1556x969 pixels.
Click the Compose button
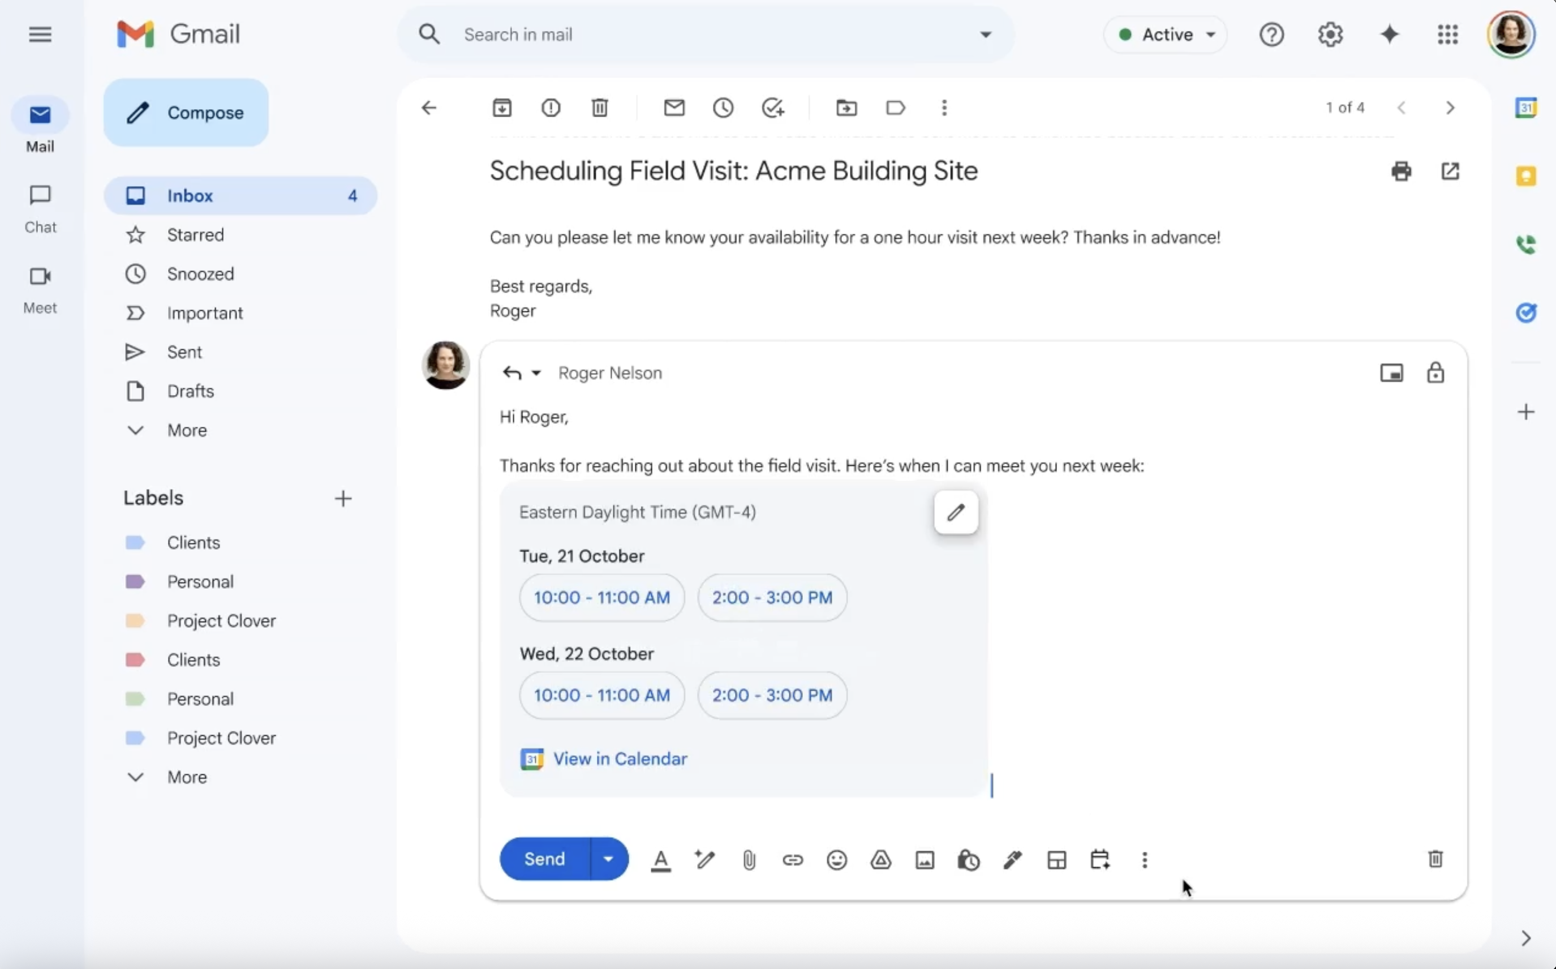(x=186, y=113)
